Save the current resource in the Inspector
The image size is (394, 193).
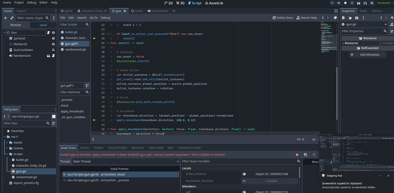[357, 18]
